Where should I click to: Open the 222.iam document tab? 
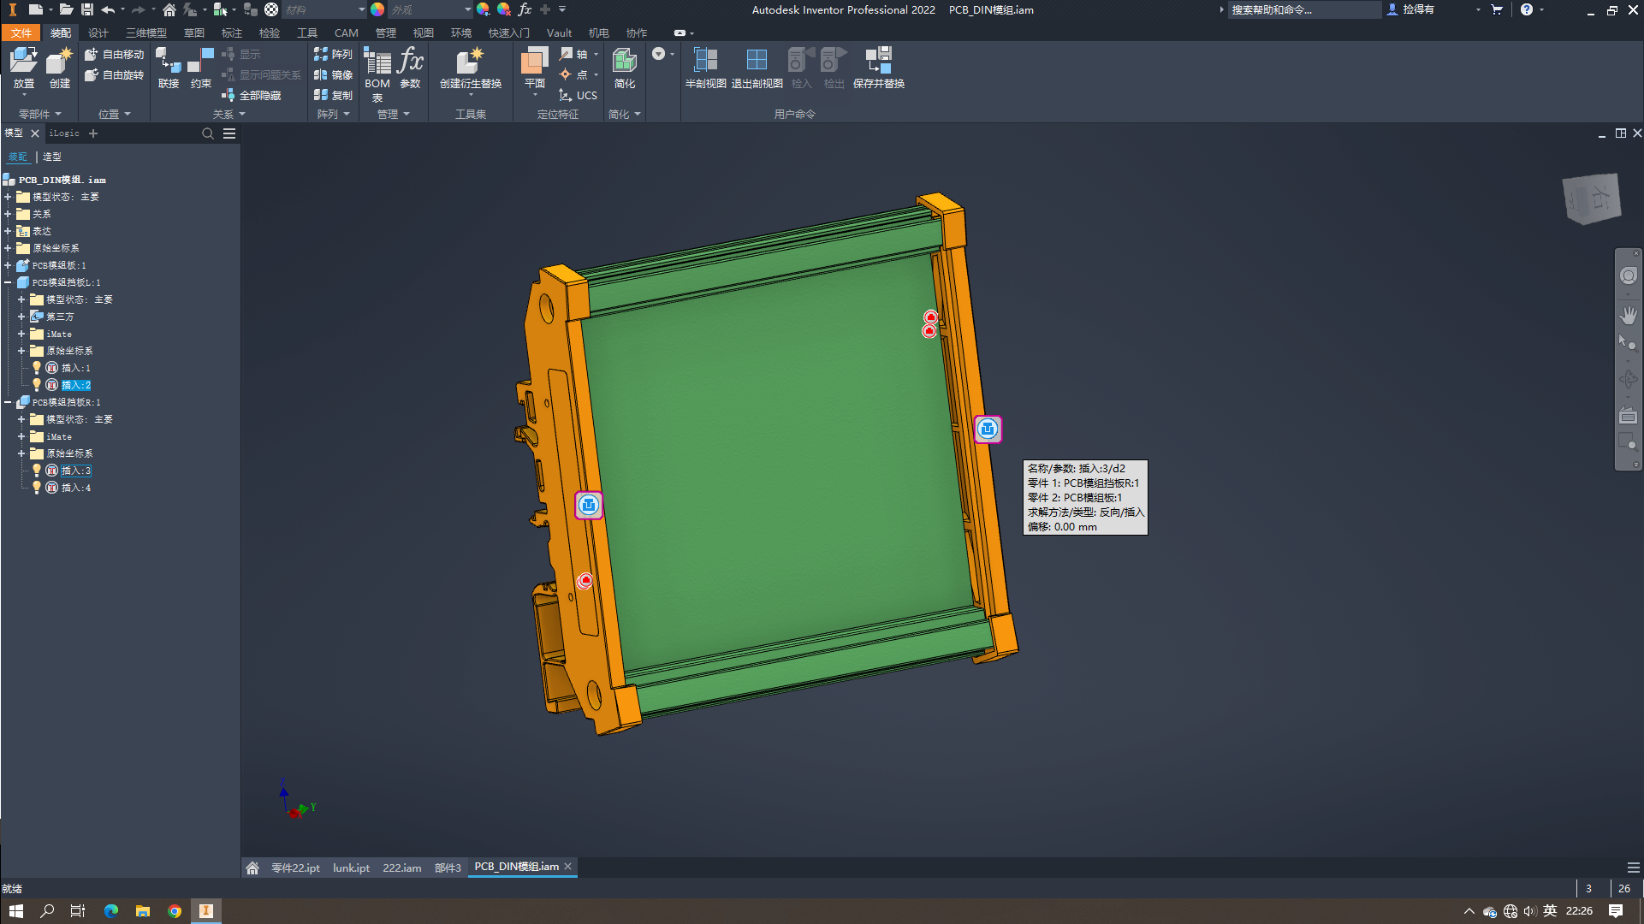pyautogui.click(x=402, y=867)
